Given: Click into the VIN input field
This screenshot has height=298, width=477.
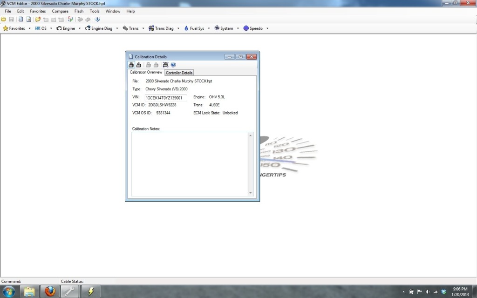Looking at the screenshot, I should point(165,98).
